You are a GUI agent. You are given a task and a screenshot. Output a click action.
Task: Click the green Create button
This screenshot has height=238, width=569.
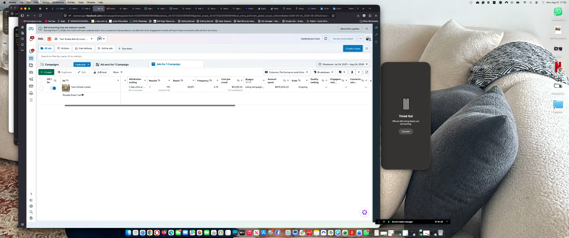[46, 72]
